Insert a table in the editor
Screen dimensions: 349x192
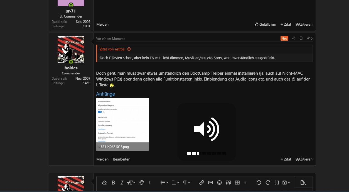pyautogui.click(x=237, y=183)
